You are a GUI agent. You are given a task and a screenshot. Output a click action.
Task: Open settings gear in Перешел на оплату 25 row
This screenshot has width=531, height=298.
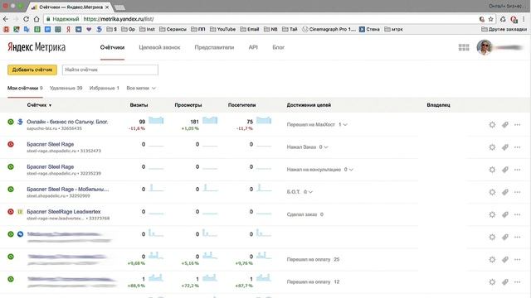point(492,259)
